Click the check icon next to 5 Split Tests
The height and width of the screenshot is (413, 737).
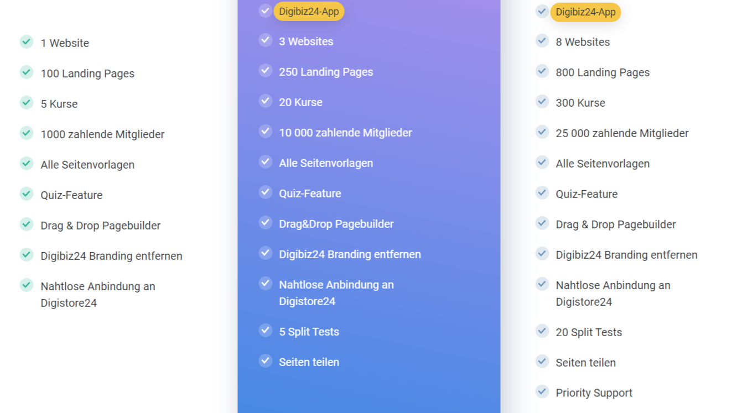coord(266,330)
